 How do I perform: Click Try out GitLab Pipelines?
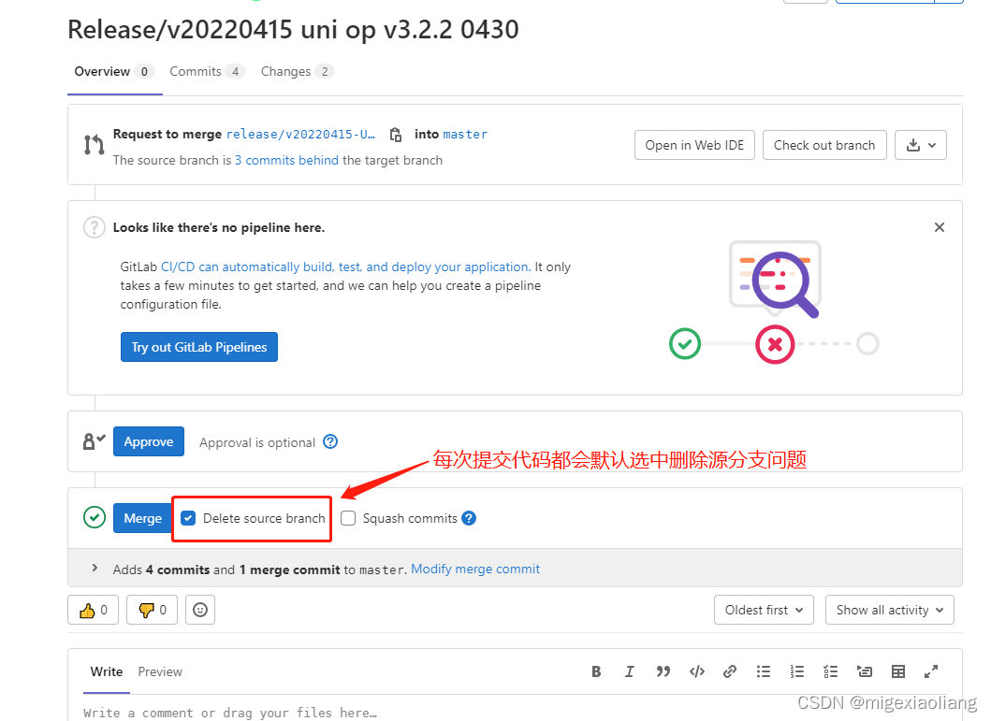click(x=199, y=347)
